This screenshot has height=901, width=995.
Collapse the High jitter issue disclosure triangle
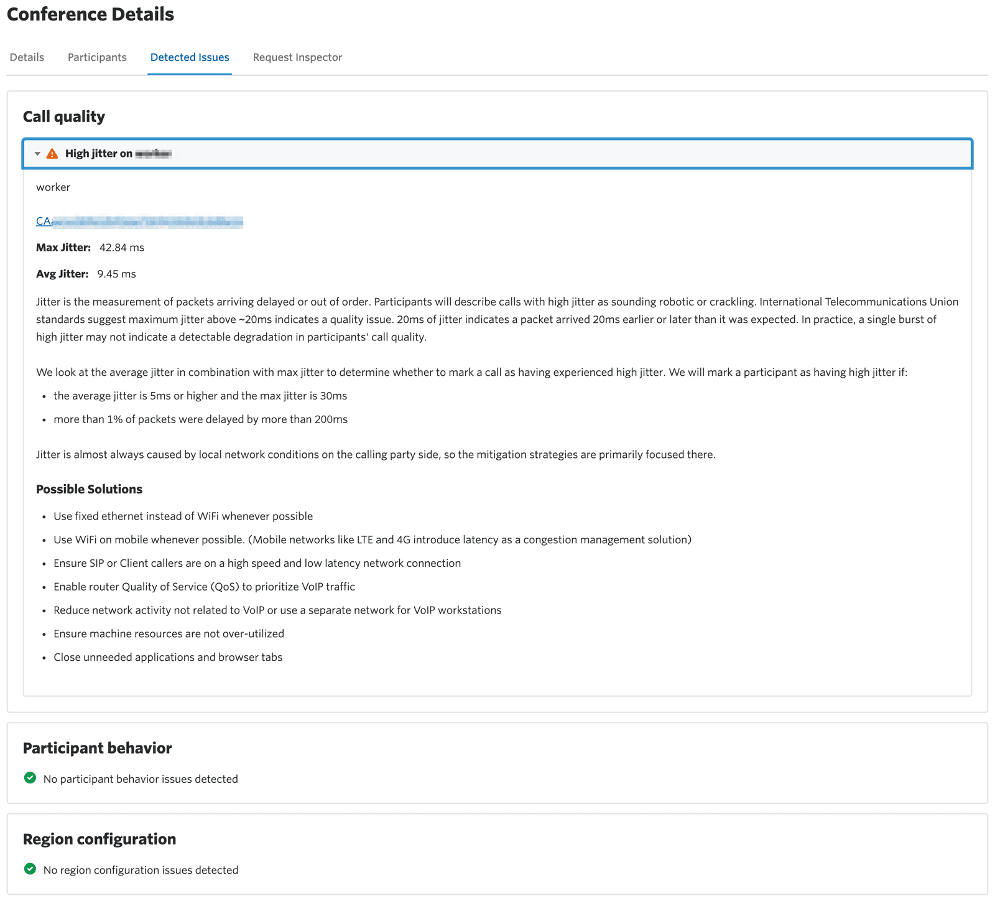(x=37, y=154)
